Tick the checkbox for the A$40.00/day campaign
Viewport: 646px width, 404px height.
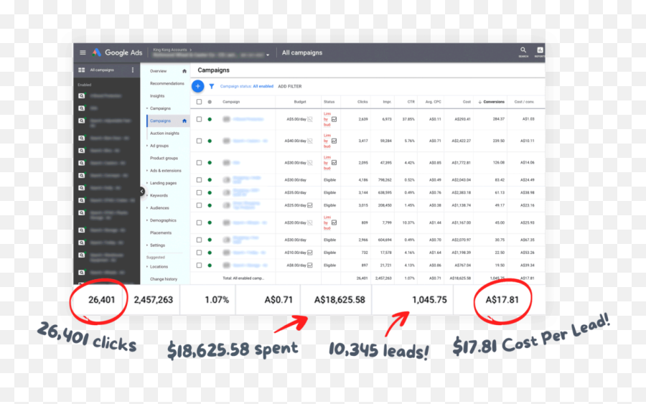[x=199, y=141]
